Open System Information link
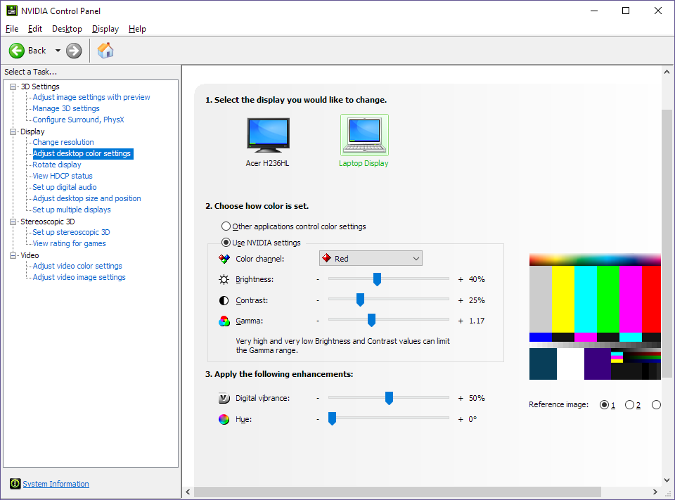The height and width of the screenshot is (500, 675). coord(56,484)
